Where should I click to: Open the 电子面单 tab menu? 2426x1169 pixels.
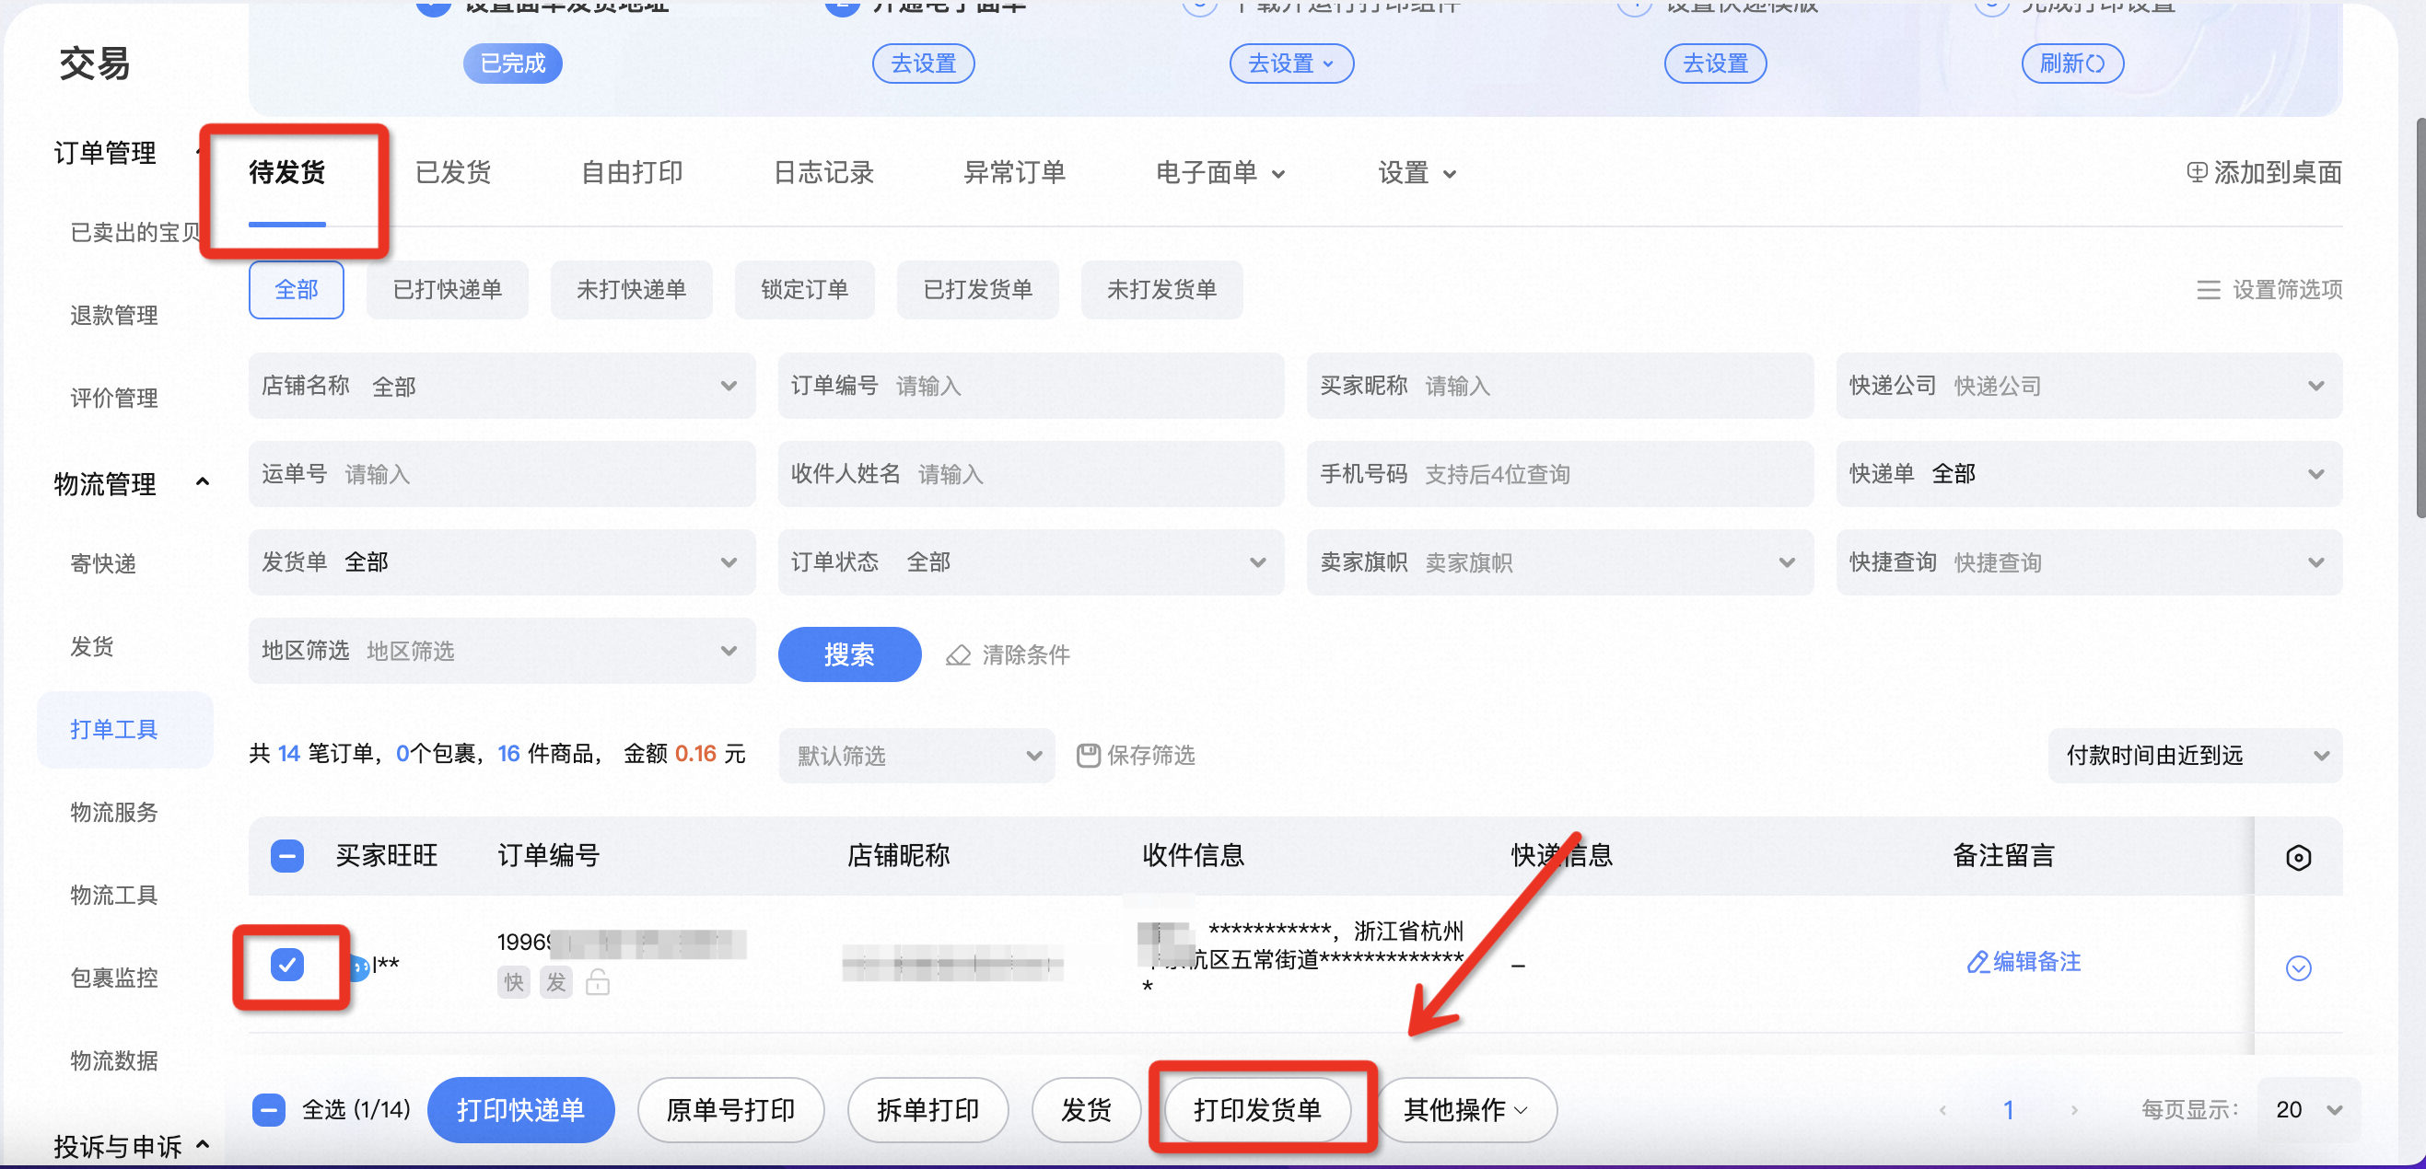point(1220,173)
